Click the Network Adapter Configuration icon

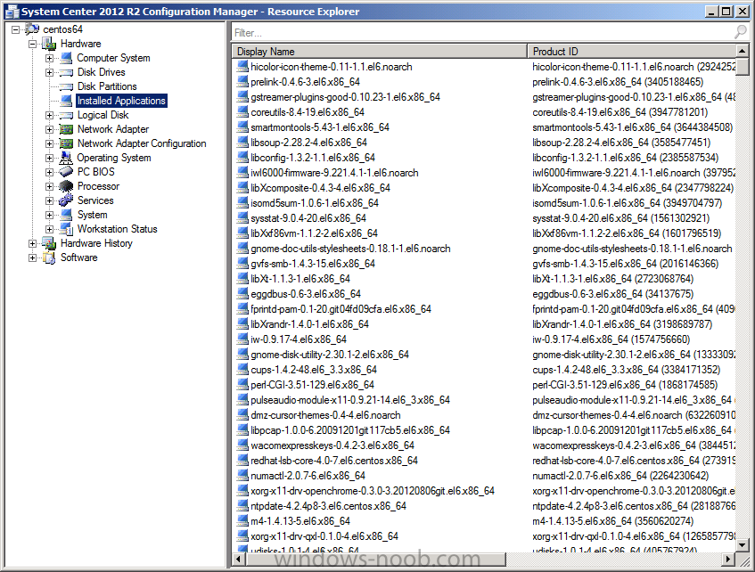pyautogui.click(x=66, y=143)
